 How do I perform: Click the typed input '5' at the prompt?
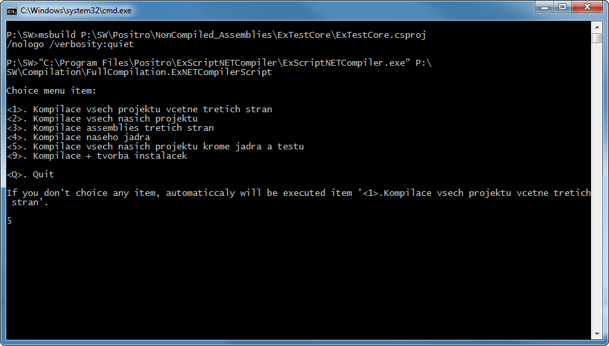(9, 220)
